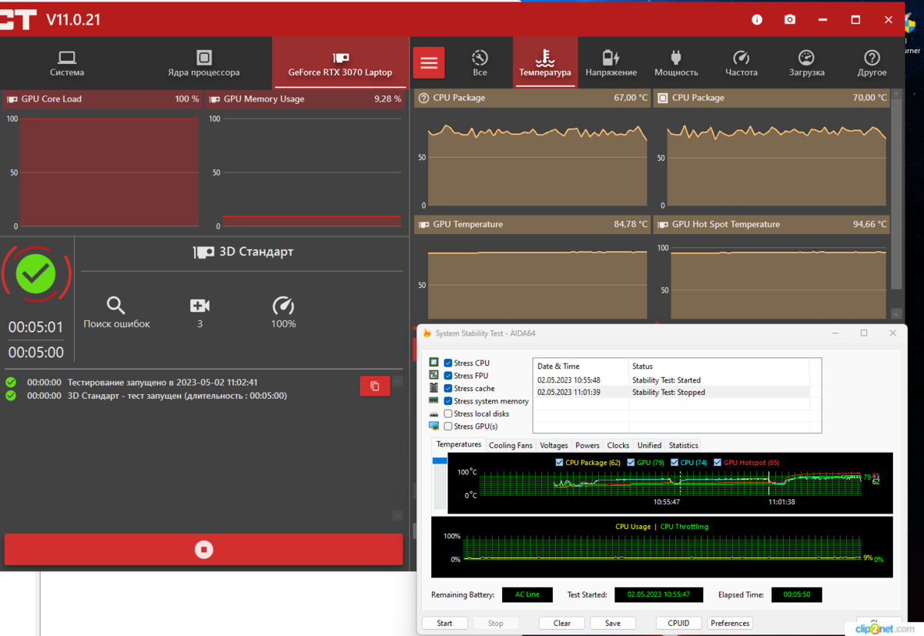Open the Ядра процессора tab

click(203, 63)
